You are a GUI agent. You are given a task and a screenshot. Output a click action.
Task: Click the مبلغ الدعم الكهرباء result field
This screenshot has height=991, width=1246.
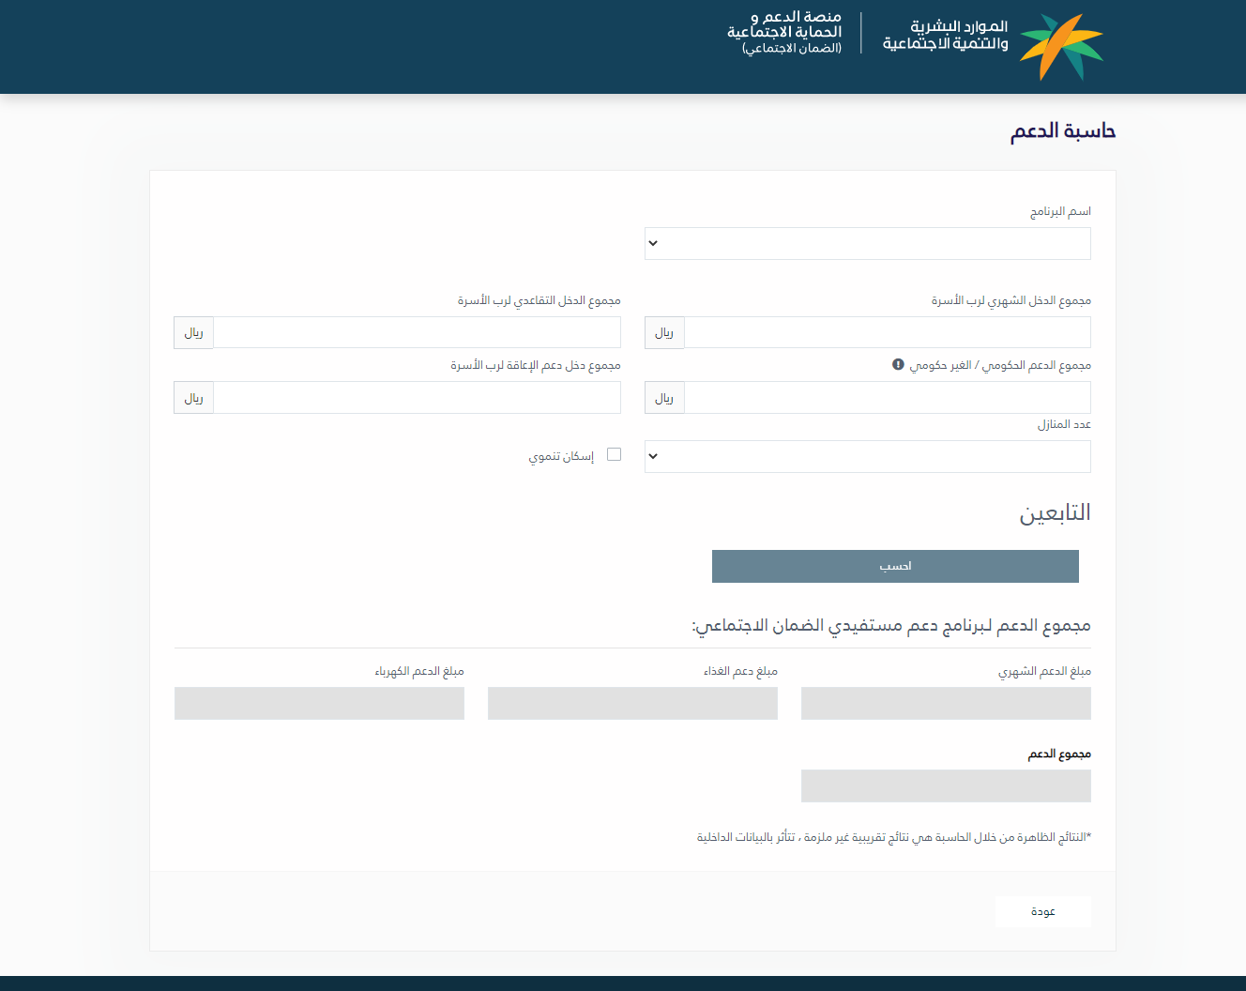[319, 703]
